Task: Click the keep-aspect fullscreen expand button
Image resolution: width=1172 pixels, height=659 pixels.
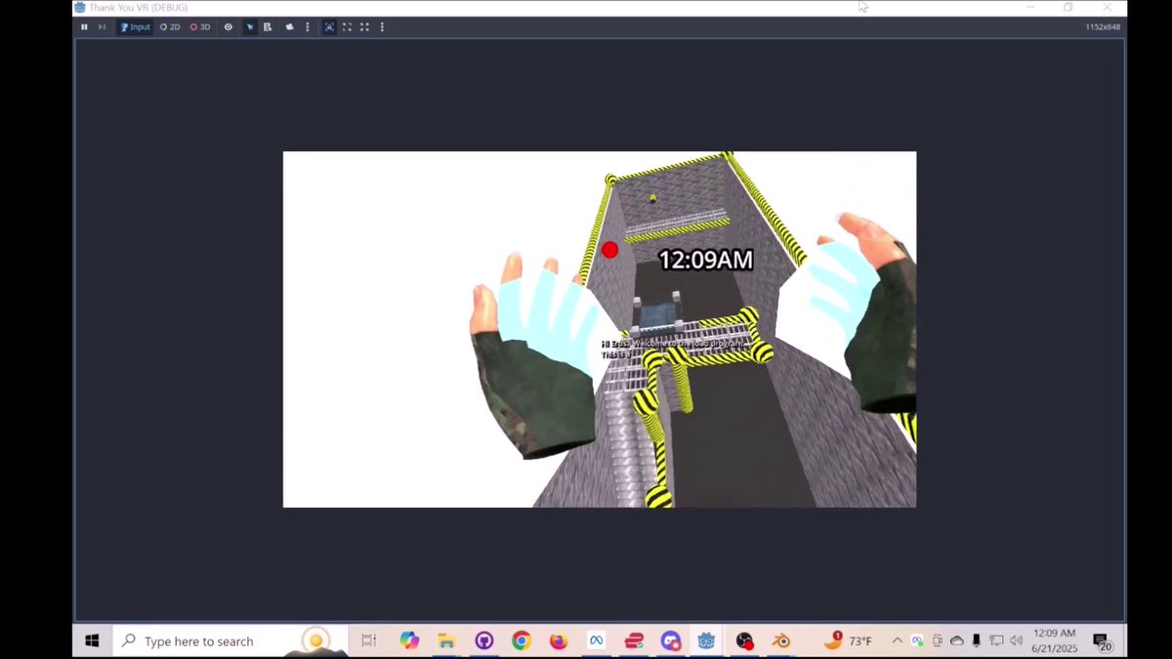Action: (x=348, y=27)
